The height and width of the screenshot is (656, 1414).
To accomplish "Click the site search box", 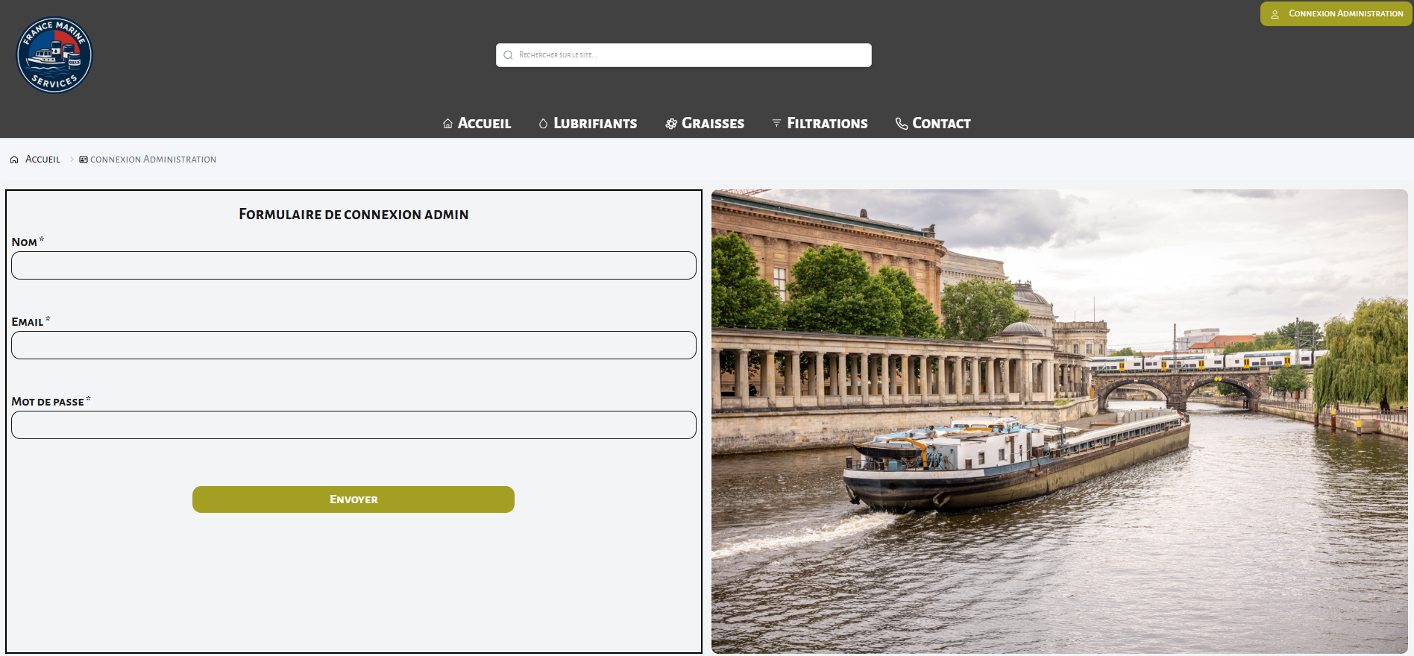I will pyautogui.click(x=690, y=55).
